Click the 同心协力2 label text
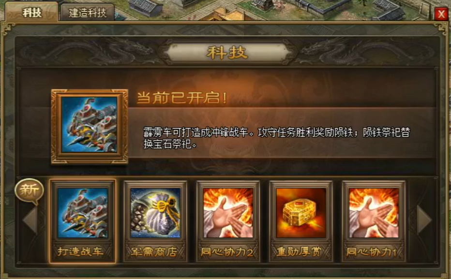The width and height of the screenshot is (451, 279). [227, 252]
